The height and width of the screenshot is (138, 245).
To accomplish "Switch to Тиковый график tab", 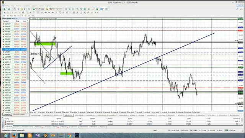I will (19, 115).
